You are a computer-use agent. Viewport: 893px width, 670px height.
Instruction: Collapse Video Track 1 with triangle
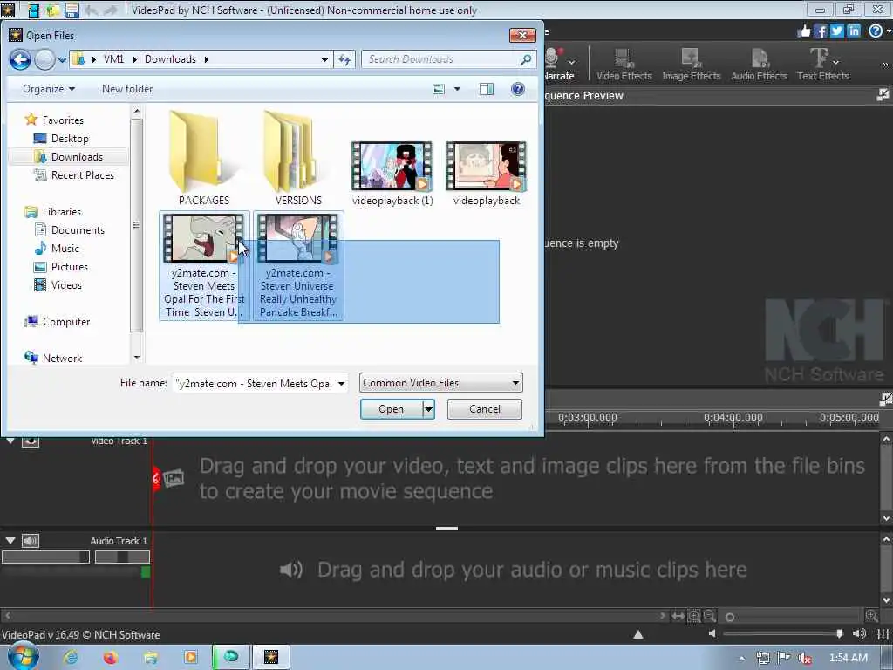point(10,441)
